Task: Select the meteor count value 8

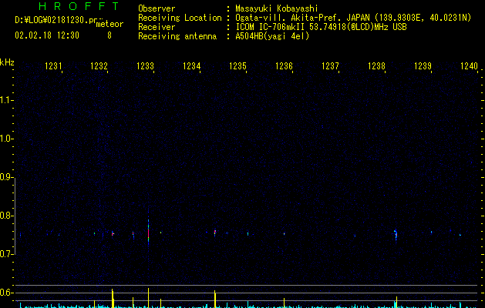Action: pos(109,35)
